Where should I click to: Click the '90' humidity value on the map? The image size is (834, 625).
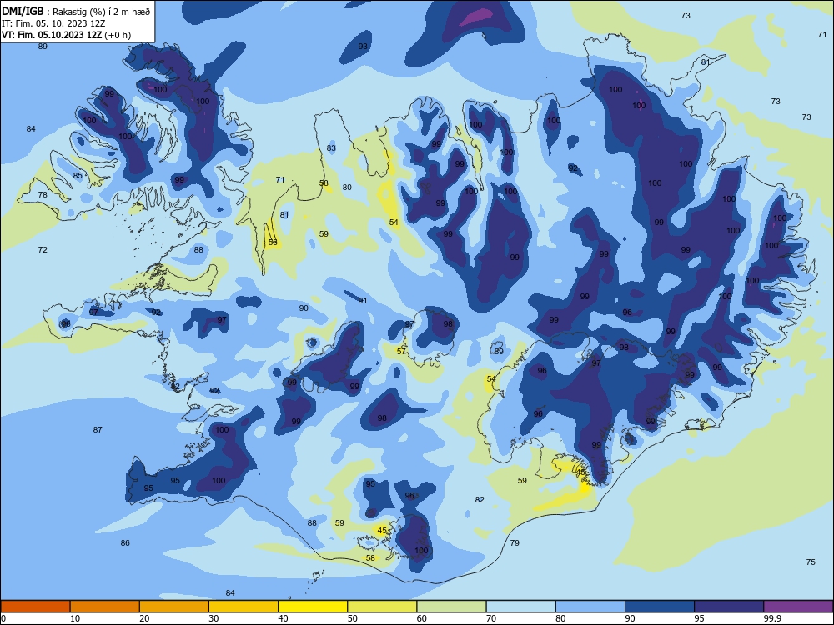point(304,307)
